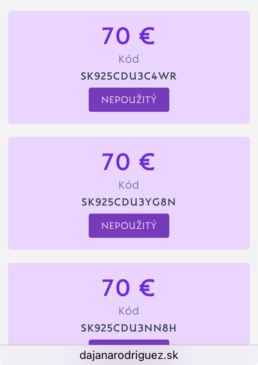Tap the euro symbol in the SK925CDU3YG8N voucher

(147, 162)
